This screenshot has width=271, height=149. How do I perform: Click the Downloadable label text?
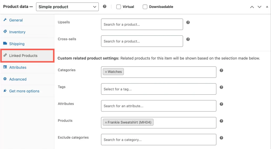pos(161,7)
